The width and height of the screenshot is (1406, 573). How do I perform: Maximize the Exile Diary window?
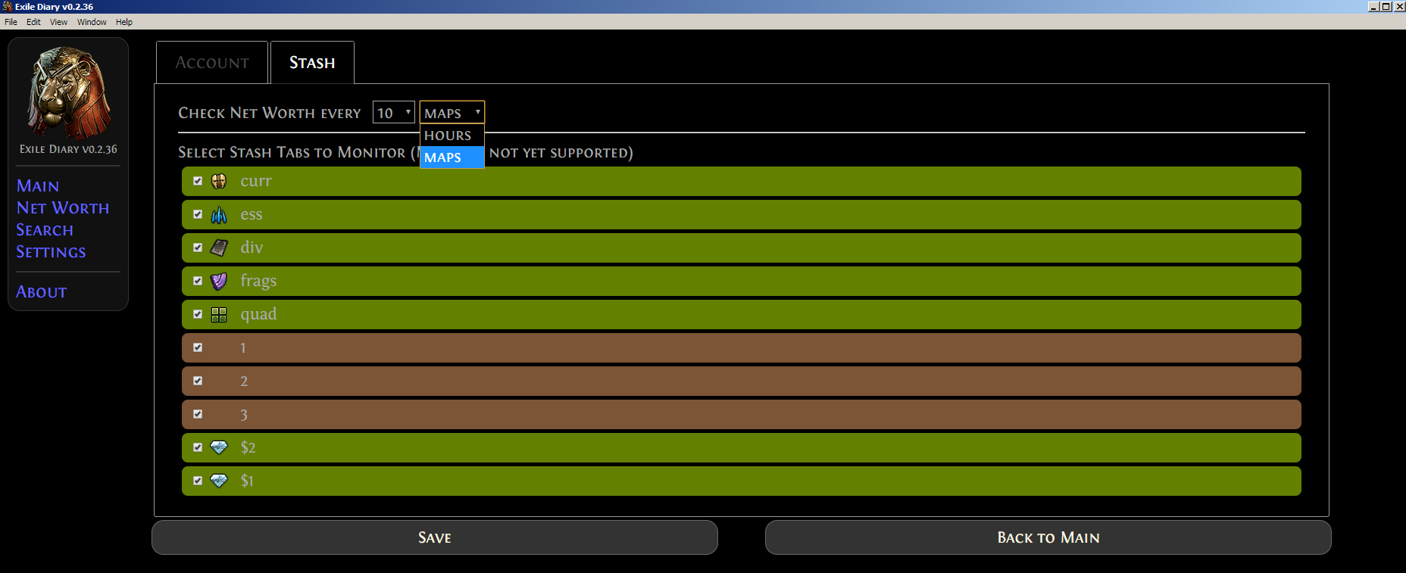(1386, 6)
